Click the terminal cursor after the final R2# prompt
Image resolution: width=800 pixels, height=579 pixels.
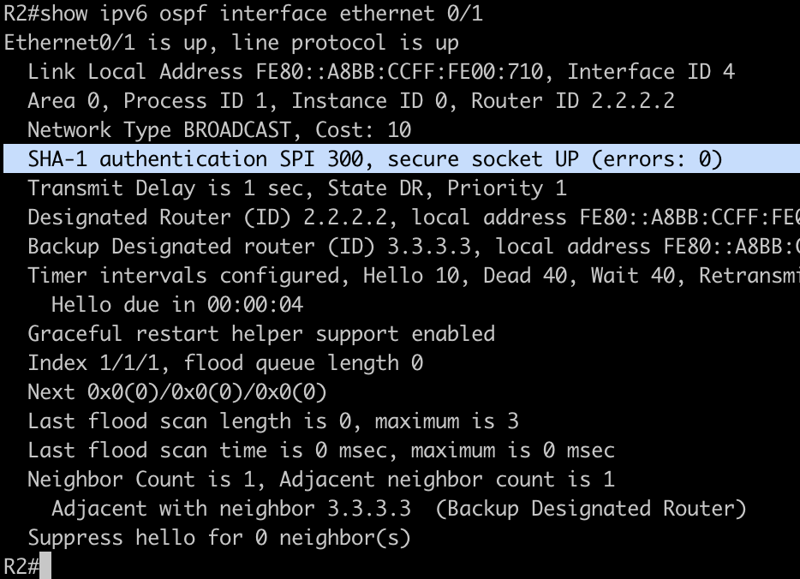(45, 566)
